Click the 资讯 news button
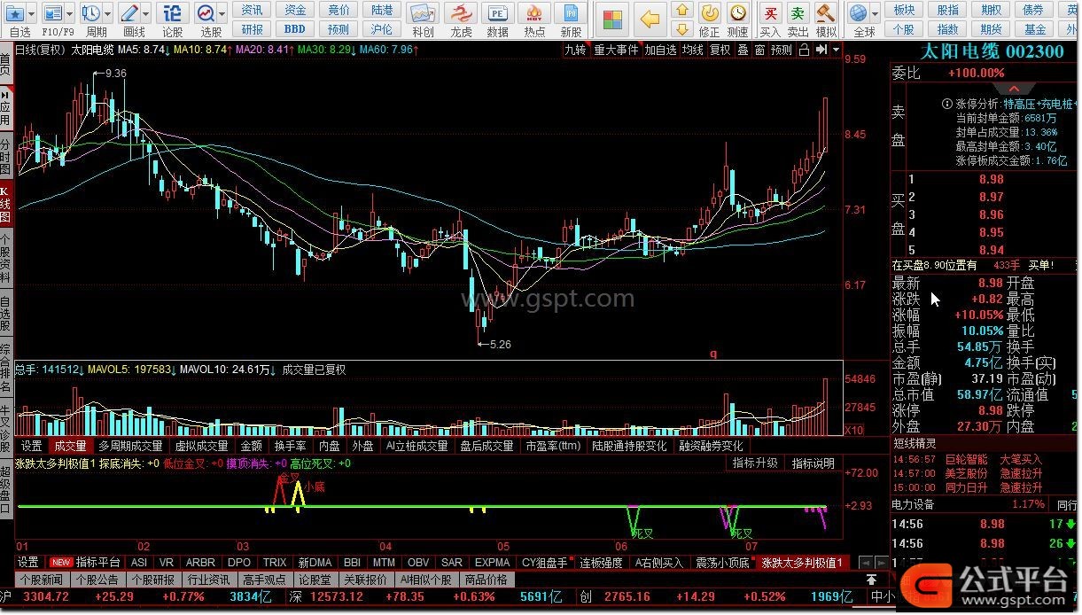This screenshot has width=1082, height=615. click(x=253, y=10)
